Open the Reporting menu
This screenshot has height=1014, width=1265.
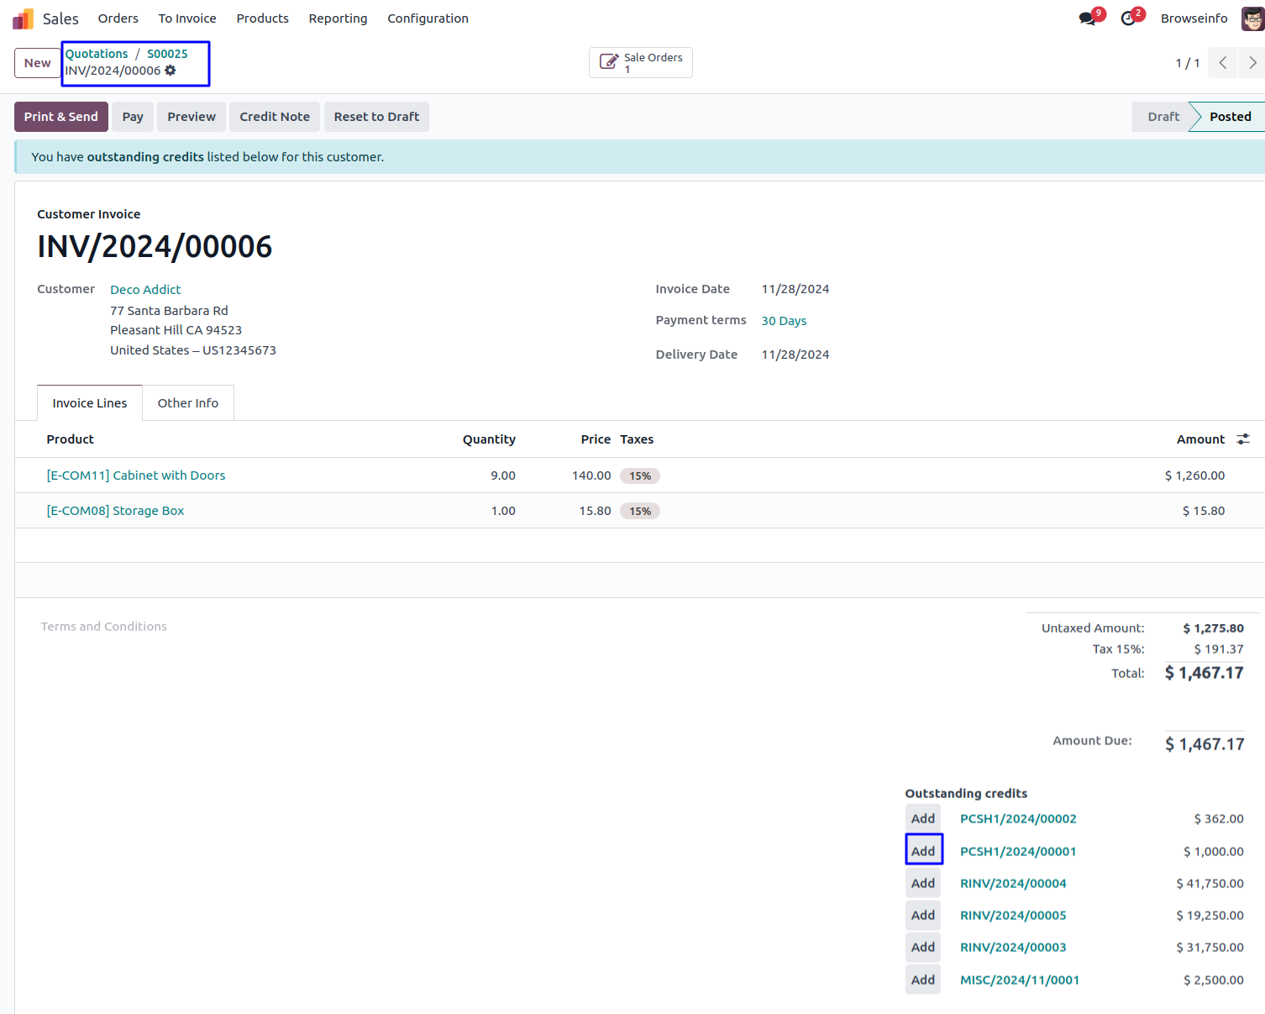coord(338,18)
